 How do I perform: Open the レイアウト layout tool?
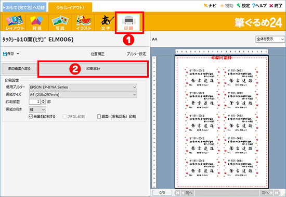click(x=15, y=22)
